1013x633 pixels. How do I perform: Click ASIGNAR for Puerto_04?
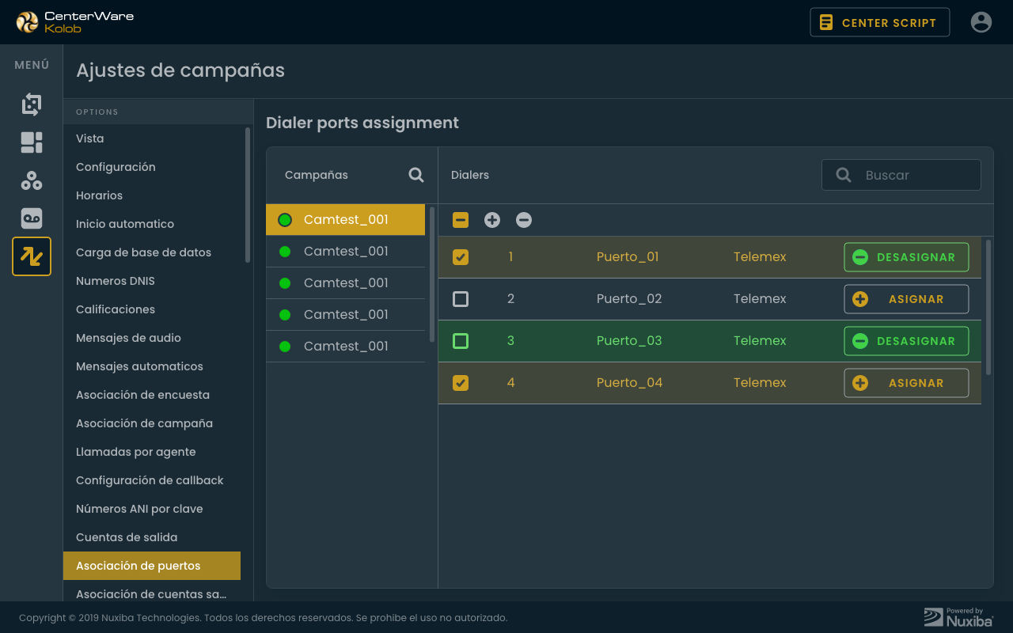click(x=906, y=383)
